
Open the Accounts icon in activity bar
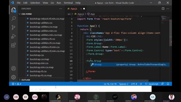[14, 69]
